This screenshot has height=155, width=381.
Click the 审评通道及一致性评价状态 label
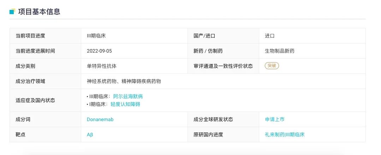(223, 66)
